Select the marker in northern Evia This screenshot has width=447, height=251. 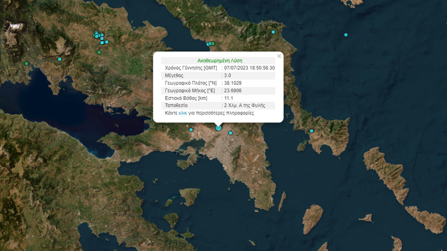(273, 32)
